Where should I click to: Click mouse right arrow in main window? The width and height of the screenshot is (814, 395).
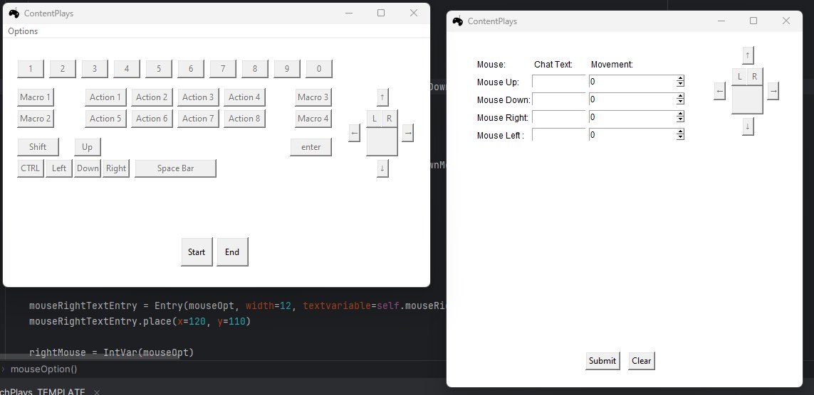click(x=408, y=133)
